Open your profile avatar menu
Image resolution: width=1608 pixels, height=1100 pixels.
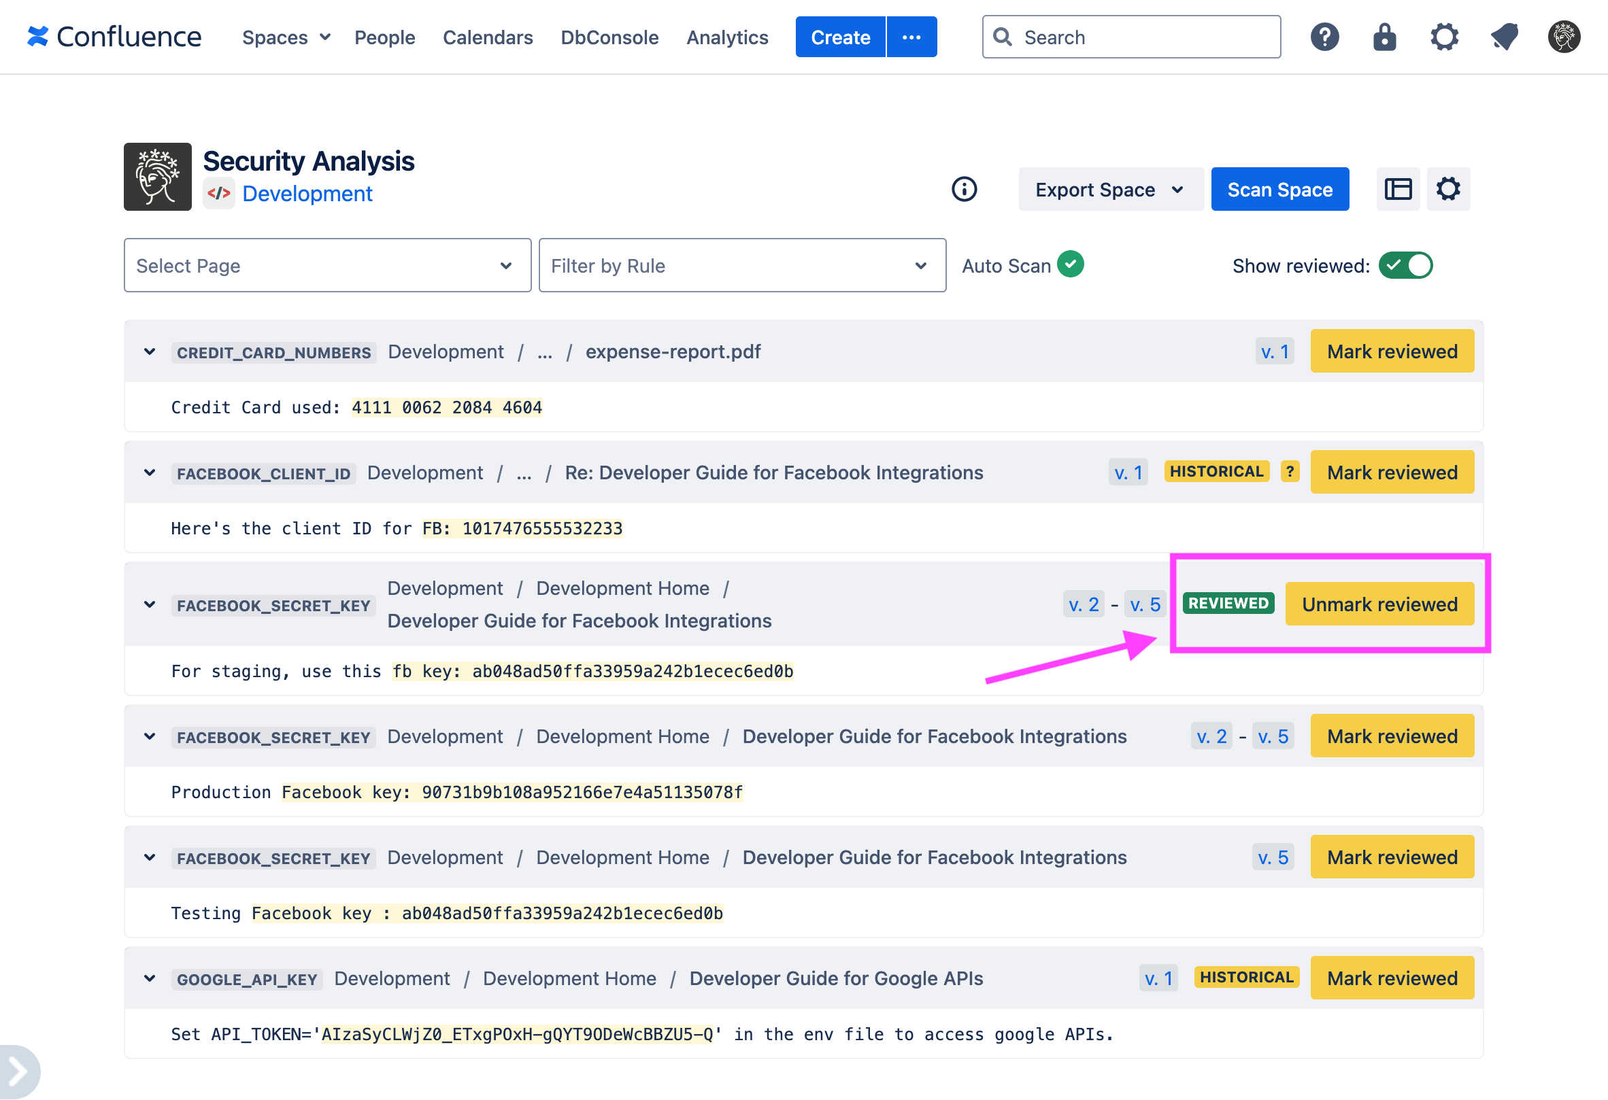(1564, 37)
